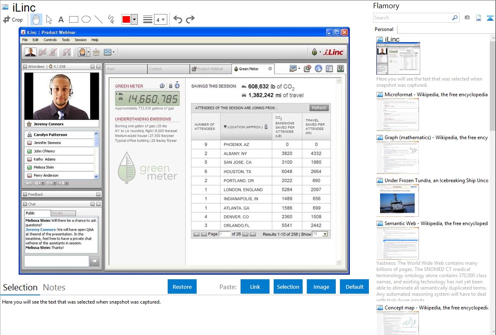Select attendee Carolyn Patterson
The width and height of the screenshot is (496, 335).
tap(59, 135)
